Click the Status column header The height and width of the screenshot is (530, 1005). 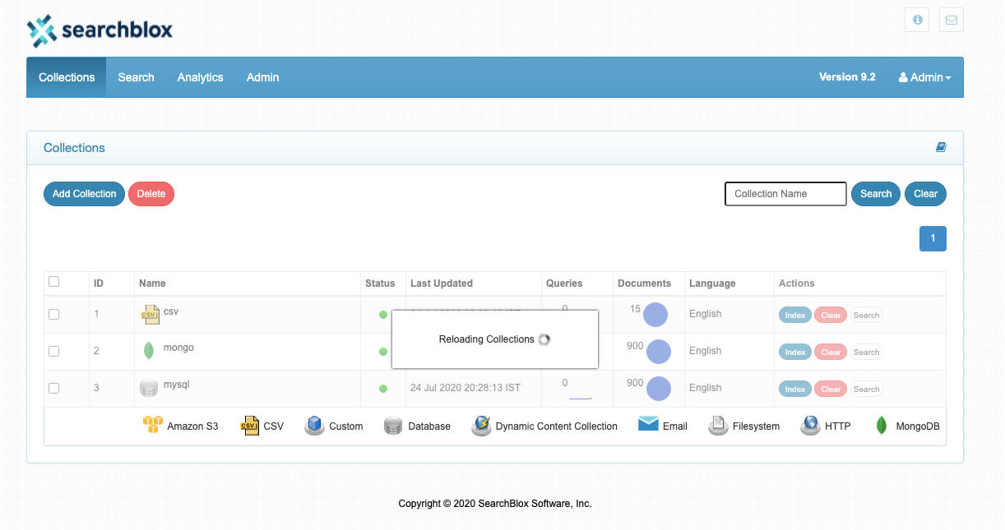[x=380, y=283]
